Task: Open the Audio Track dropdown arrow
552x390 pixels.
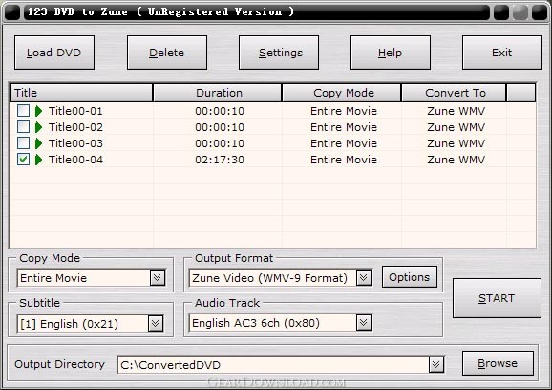Action: (364, 323)
